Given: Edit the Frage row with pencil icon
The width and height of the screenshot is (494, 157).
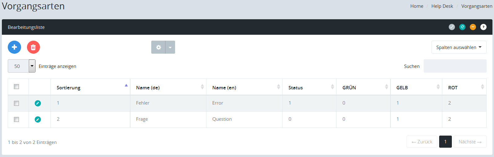Looking at the screenshot, I should [38, 119].
